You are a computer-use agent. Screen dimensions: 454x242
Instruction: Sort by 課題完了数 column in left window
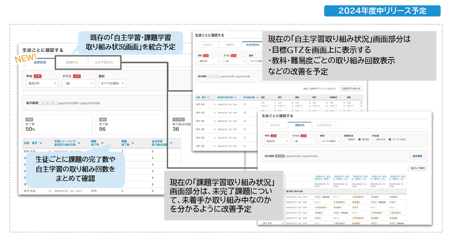pyautogui.click(x=127, y=143)
